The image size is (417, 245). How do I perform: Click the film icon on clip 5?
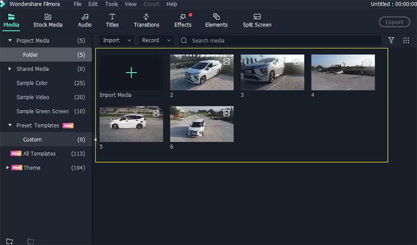(156, 113)
